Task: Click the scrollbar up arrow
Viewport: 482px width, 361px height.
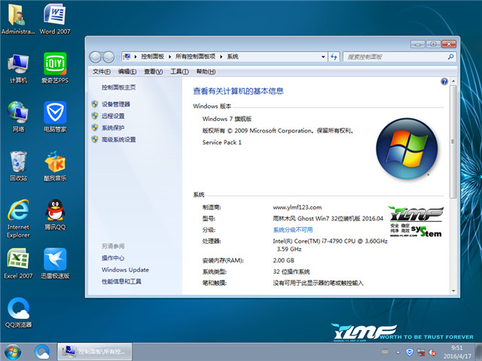Action: [x=453, y=81]
